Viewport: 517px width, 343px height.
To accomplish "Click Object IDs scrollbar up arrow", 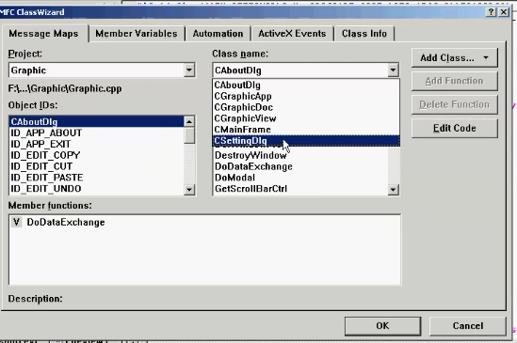I will click(189, 122).
